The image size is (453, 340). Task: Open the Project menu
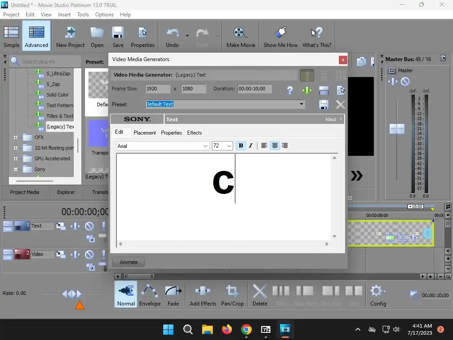click(x=11, y=15)
